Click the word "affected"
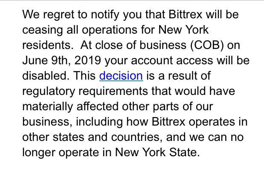264x169 pixels. point(97,106)
